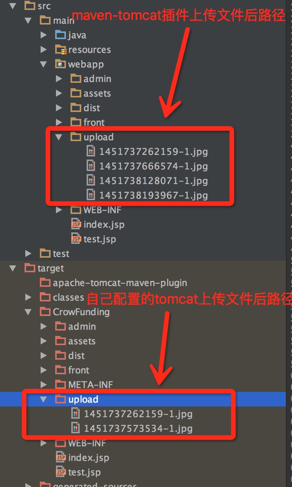Select assets folder under CrowFunding
292x487 pixels.
pyautogui.click(x=82, y=341)
